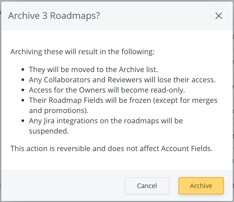Confirm with the yellow Archive button
Image resolution: width=234 pixels, height=202 pixels.
click(x=201, y=186)
